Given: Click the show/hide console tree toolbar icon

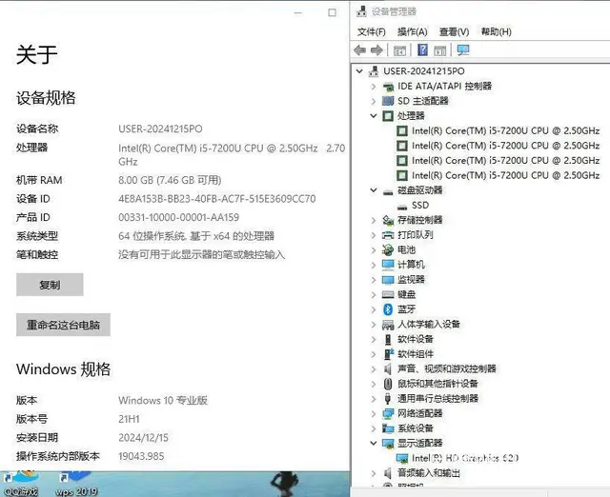Looking at the screenshot, I should (x=399, y=50).
